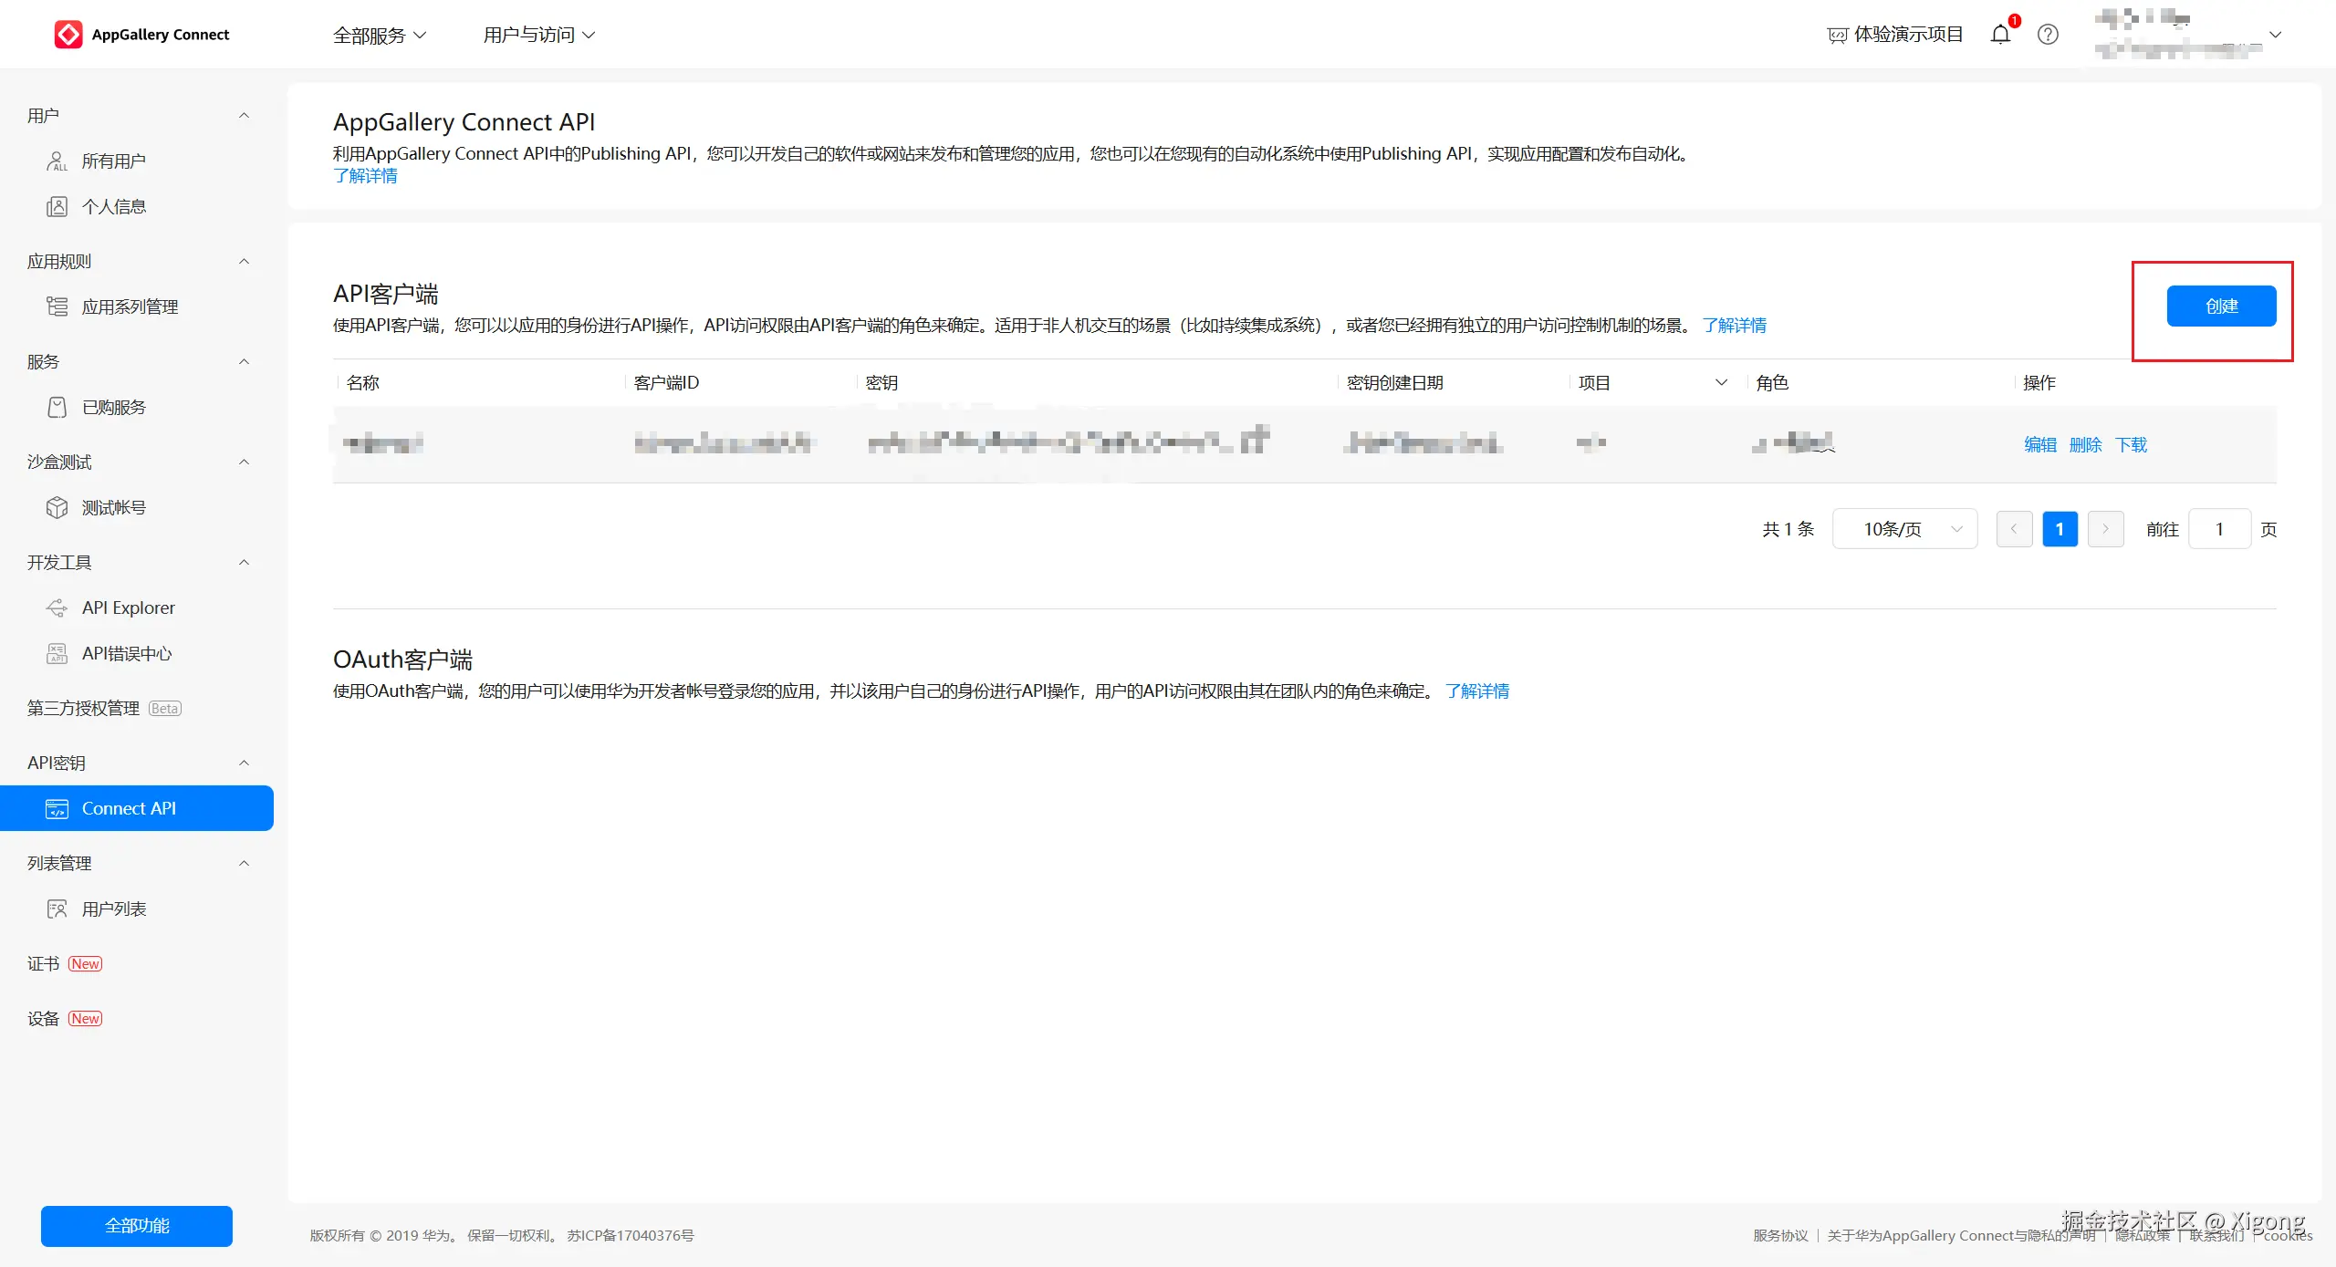Click the notification bell icon
The width and height of the screenshot is (2336, 1267).
click(x=2000, y=35)
